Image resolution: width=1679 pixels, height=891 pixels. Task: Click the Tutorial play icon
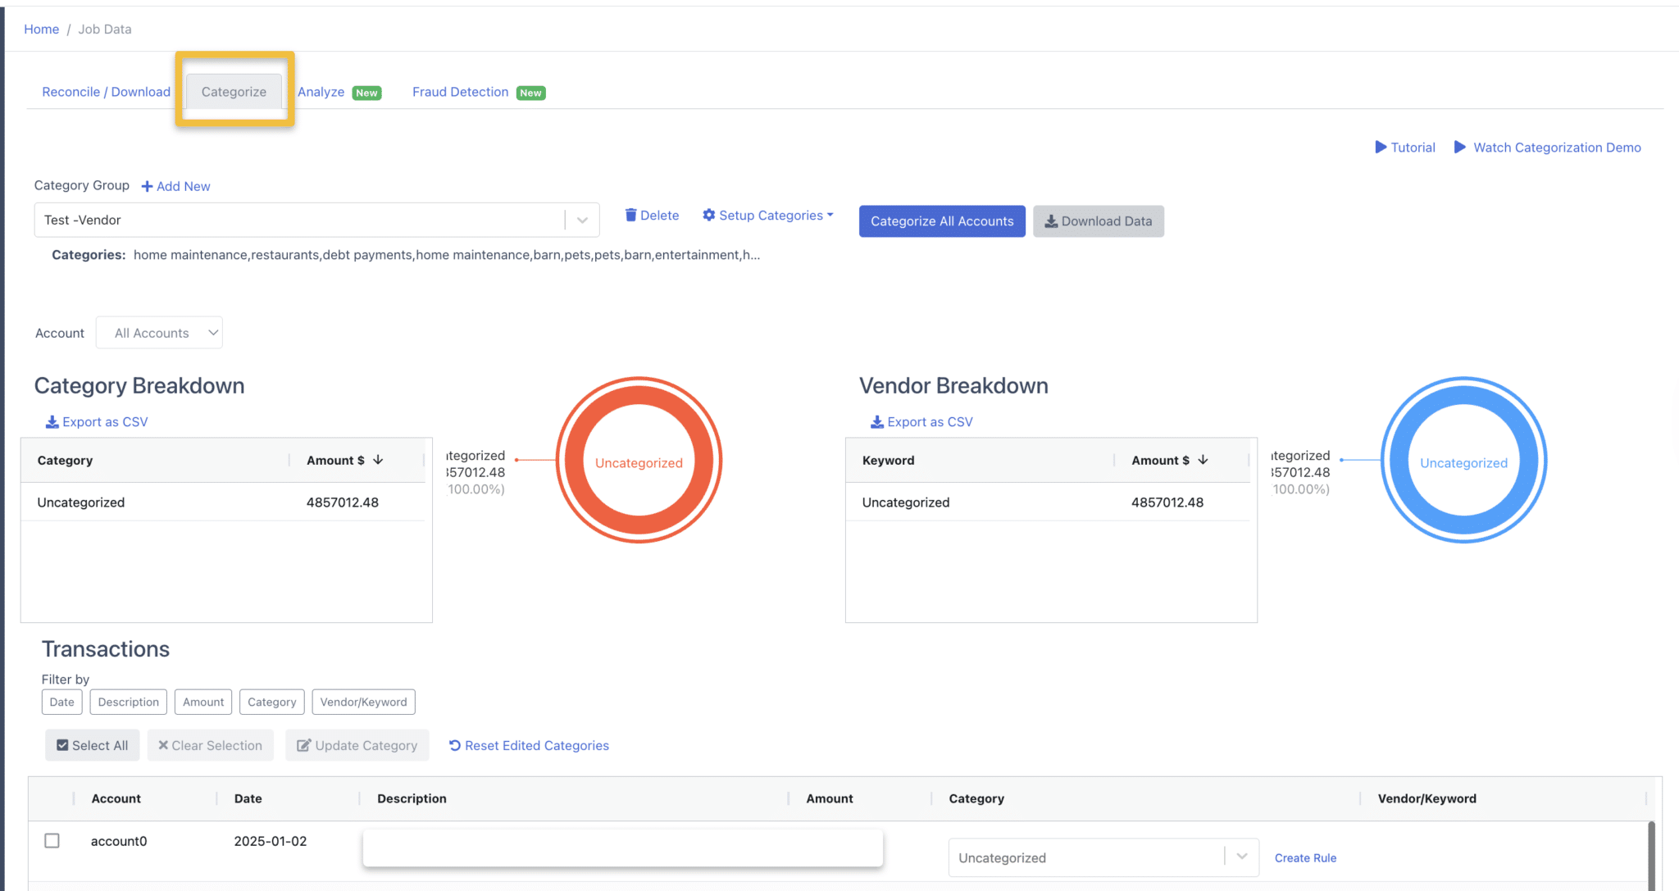(x=1381, y=148)
